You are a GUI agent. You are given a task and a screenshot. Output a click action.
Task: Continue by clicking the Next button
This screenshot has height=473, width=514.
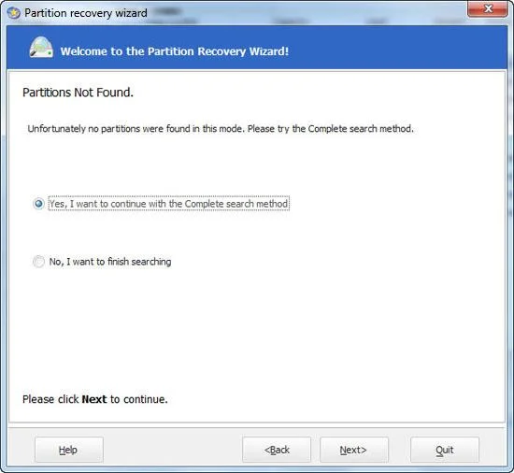pyautogui.click(x=354, y=450)
